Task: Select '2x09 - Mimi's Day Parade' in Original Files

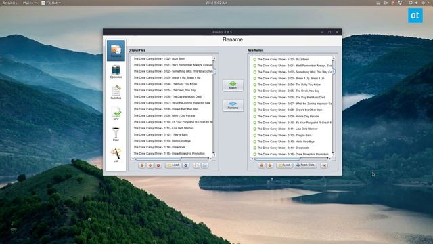Action: 172,116
